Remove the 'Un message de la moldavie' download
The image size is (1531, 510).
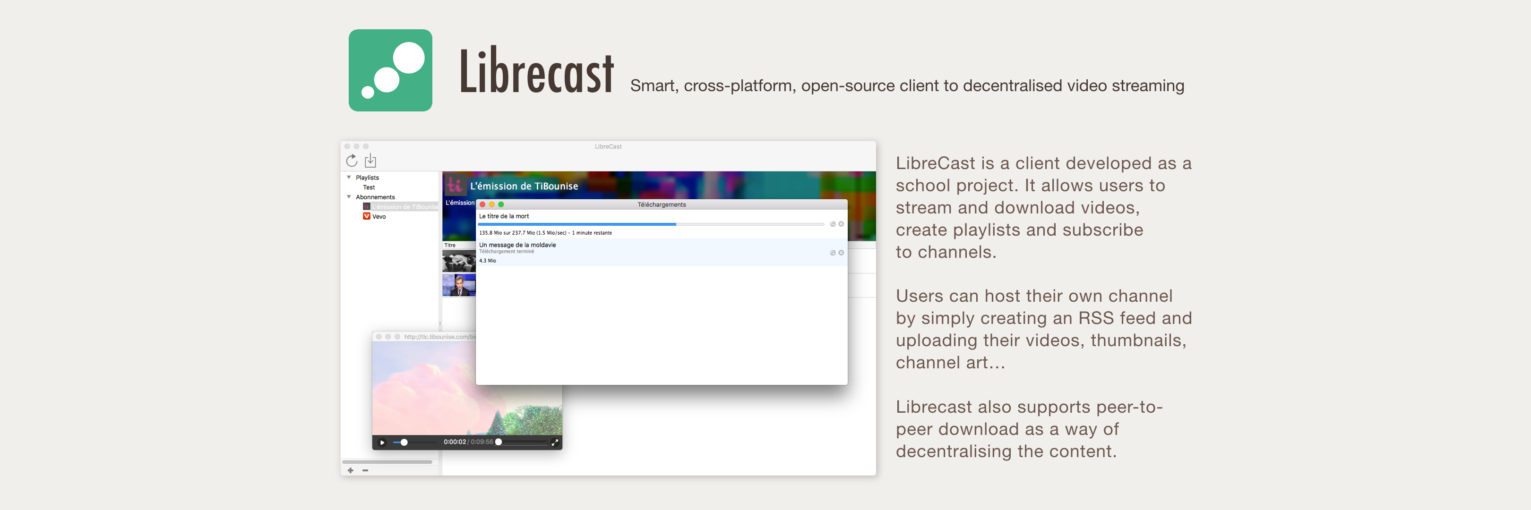[x=841, y=253]
